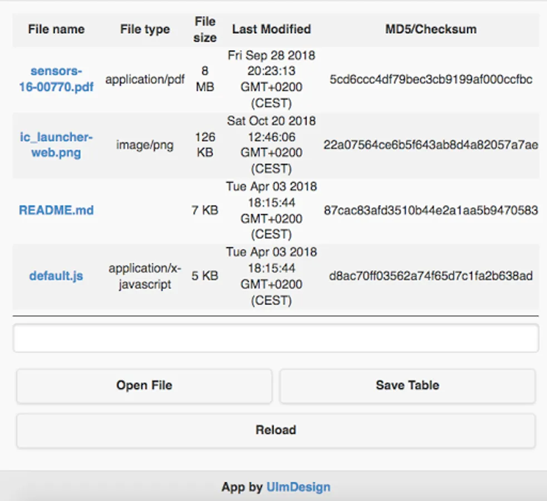Select the checksum starting with 5cd6ccc4

click(x=431, y=79)
